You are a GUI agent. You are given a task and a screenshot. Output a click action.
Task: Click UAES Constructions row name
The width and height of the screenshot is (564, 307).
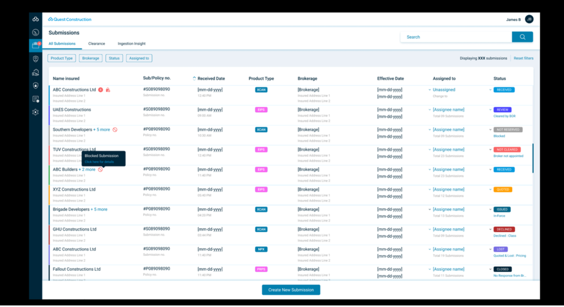(72, 109)
